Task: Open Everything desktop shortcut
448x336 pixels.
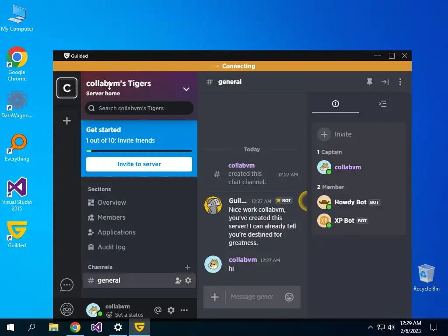Action: click(x=17, y=147)
